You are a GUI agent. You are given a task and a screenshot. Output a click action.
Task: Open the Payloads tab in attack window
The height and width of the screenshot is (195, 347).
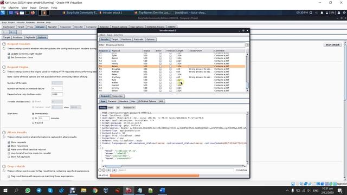[x=139, y=40]
